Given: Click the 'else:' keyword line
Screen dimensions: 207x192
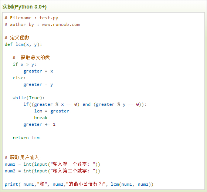Looking at the screenshot, I should [x=19, y=78].
